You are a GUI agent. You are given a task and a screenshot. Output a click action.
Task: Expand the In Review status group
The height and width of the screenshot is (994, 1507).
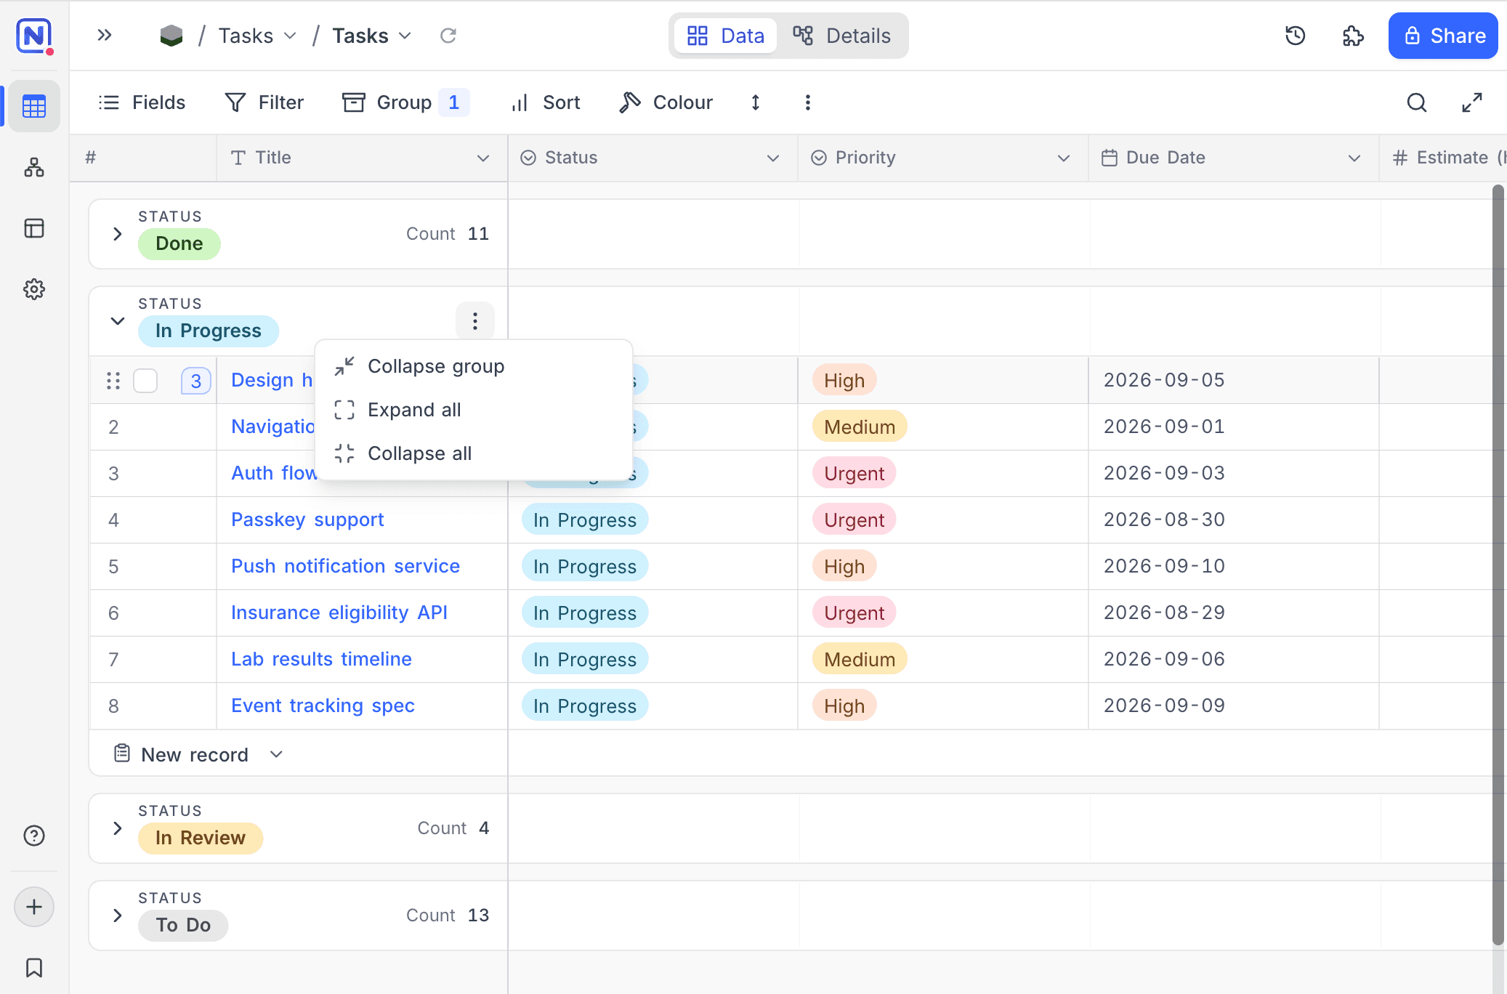pos(117,828)
